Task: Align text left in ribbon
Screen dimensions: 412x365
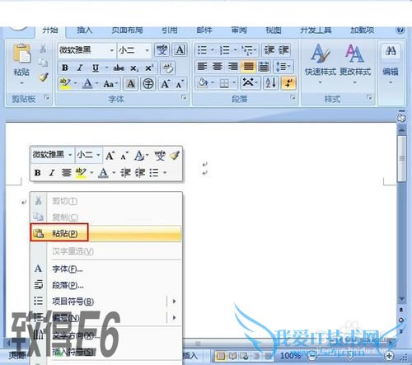Action: click(x=203, y=67)
